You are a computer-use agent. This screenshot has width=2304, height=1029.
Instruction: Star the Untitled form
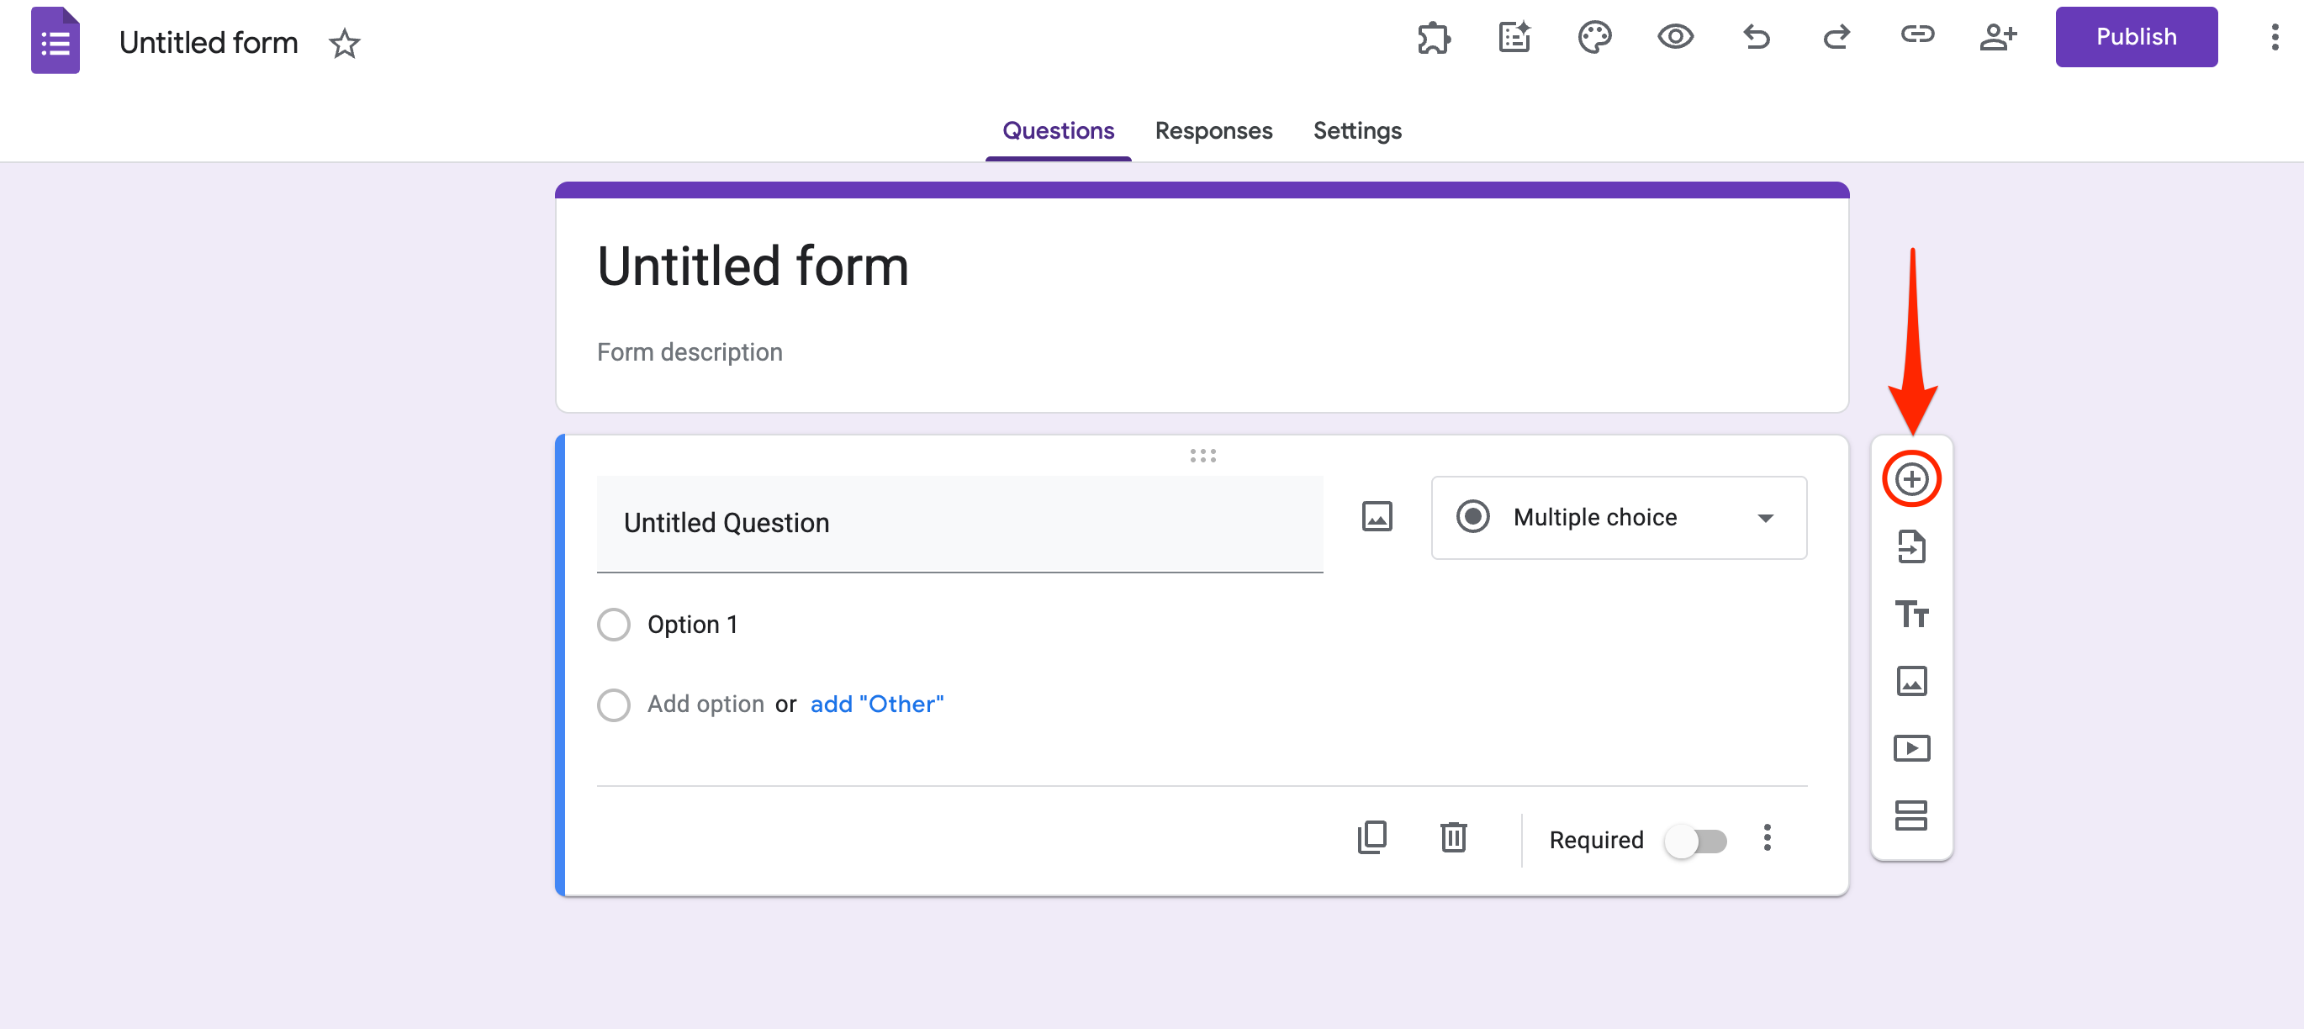345,43
